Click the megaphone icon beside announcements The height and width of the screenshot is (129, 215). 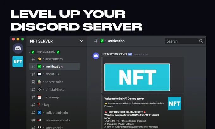point(33,120)
